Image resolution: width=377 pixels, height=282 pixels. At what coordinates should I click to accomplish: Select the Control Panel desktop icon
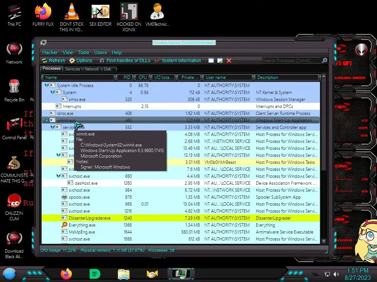click(x=14, y=128)
